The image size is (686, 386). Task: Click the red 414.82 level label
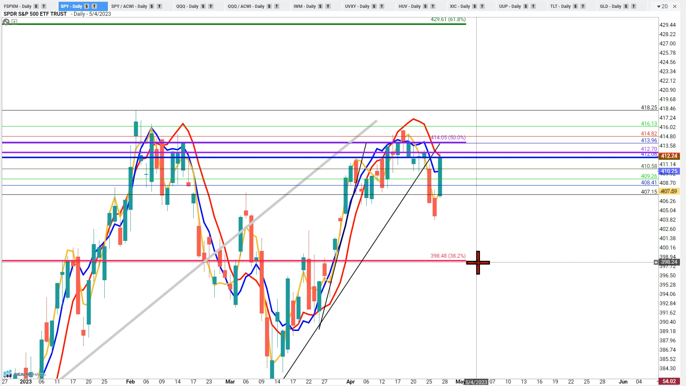pyautogui.click(x=649, y=134)
